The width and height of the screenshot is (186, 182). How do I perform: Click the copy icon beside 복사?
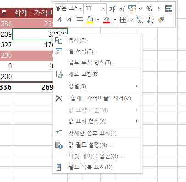click(59, 40)
